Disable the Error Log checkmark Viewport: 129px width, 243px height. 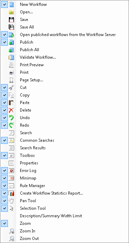[x=4, y=171]
